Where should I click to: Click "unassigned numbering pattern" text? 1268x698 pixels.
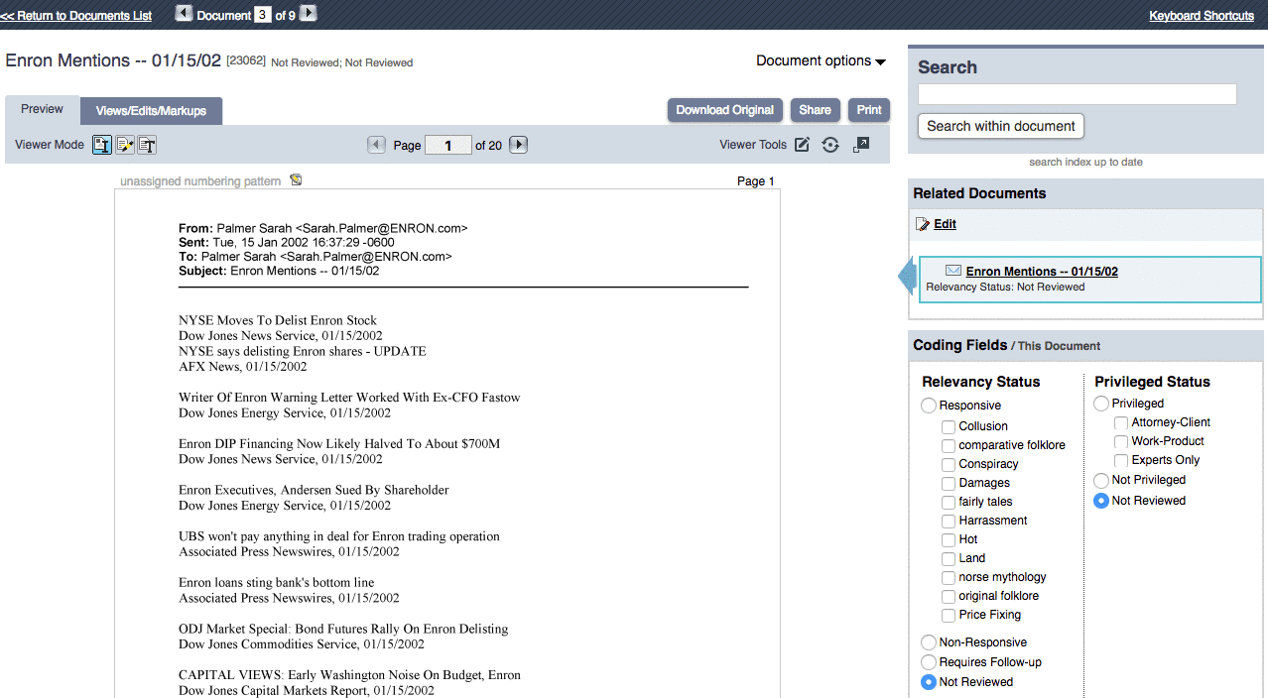pyautogui.click(x=200, y=181)
